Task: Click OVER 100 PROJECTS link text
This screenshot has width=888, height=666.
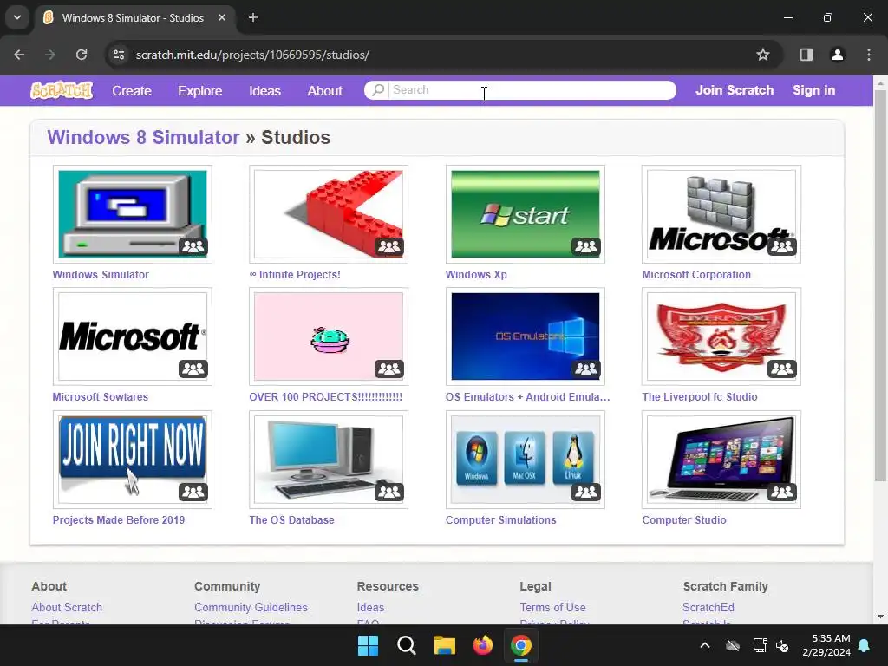Action: coord(326,397)
